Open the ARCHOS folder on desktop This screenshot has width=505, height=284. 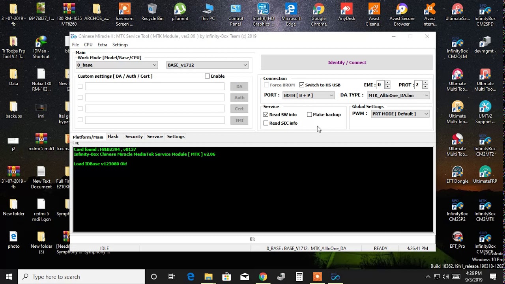pyautogui.click(x=97, y=12)
